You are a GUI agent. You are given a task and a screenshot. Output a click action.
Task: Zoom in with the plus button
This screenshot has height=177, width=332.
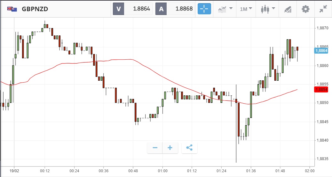click(x=170, y=148)
